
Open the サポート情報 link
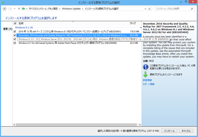[148, 84]
